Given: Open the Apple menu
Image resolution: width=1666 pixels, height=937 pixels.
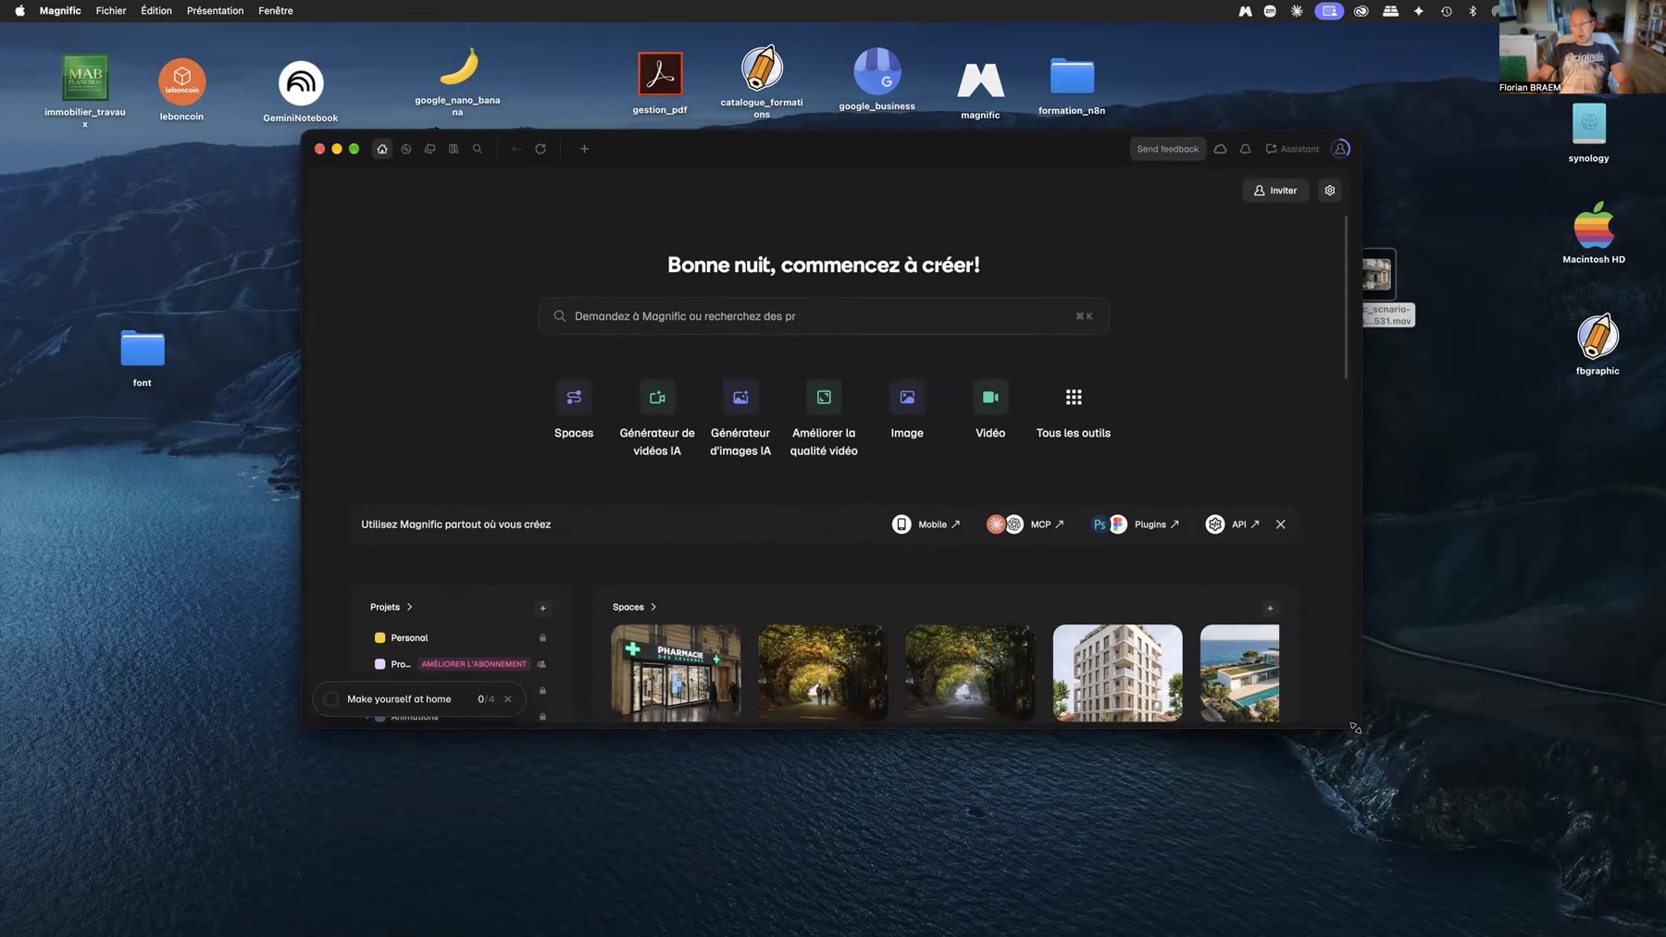Looking at the screenshot, I should (19, 11).
